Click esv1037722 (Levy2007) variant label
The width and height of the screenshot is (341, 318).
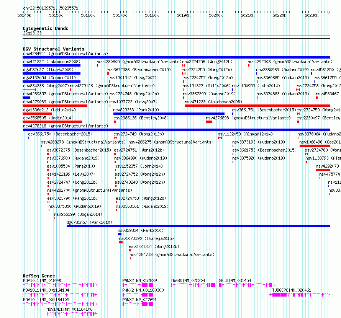pos(133,102)
